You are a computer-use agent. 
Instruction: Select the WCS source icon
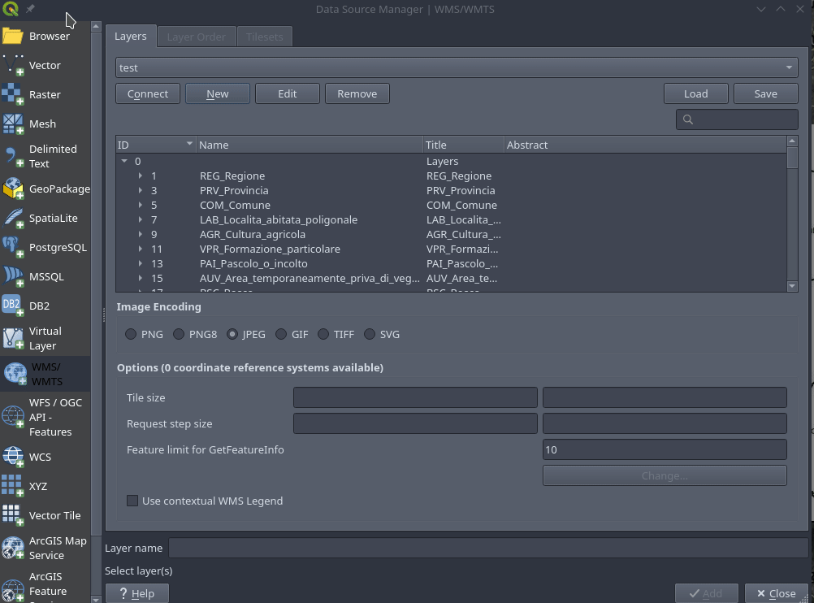coord(12,457)
